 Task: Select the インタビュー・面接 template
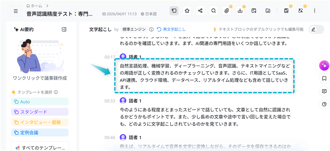tap(40, 123)
